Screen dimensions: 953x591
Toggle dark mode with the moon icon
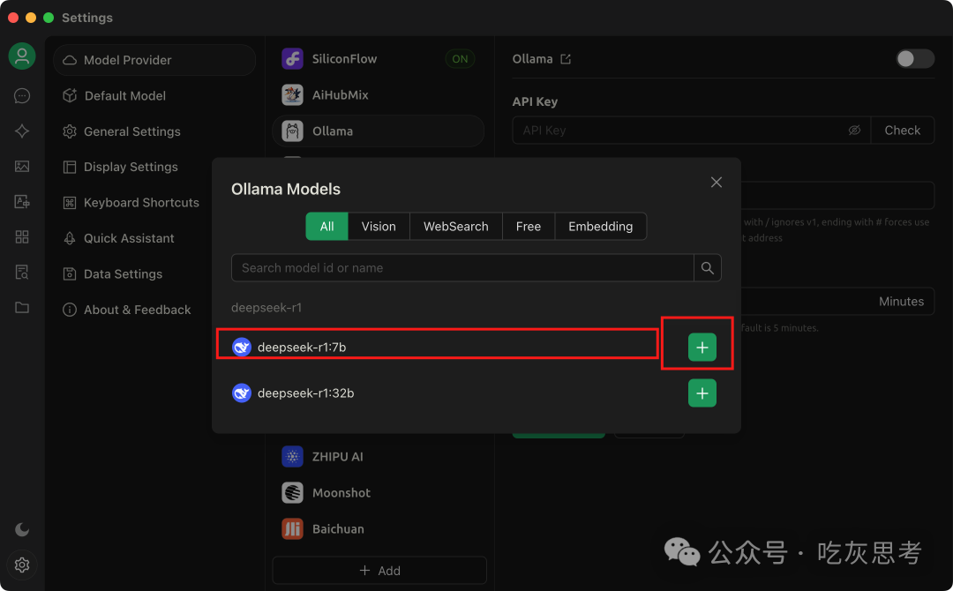(x=22, y=529)
